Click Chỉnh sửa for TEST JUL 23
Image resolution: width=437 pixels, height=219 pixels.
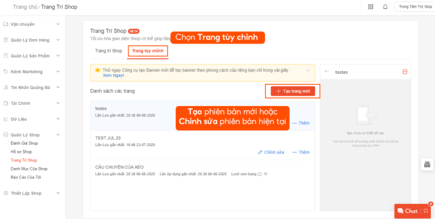click(x=271, y=152)
